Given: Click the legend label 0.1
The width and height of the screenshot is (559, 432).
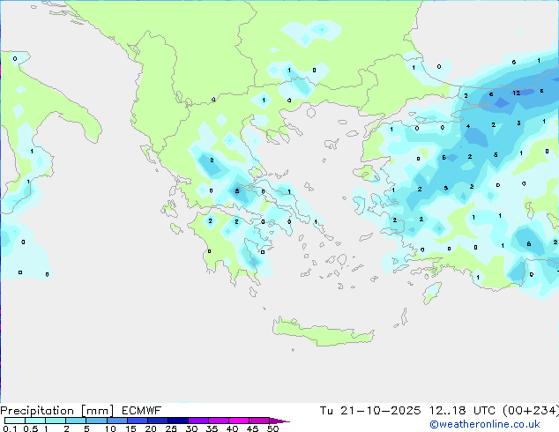Looking at the screenshot, I should coord(10,428).
